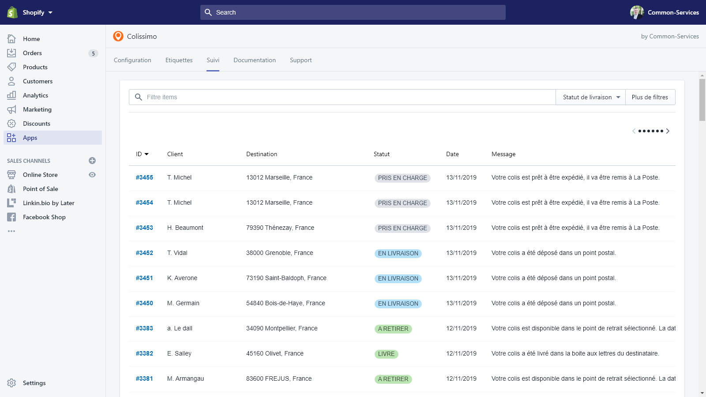
Task: Open order #3450 link
Action: point(144,303)
